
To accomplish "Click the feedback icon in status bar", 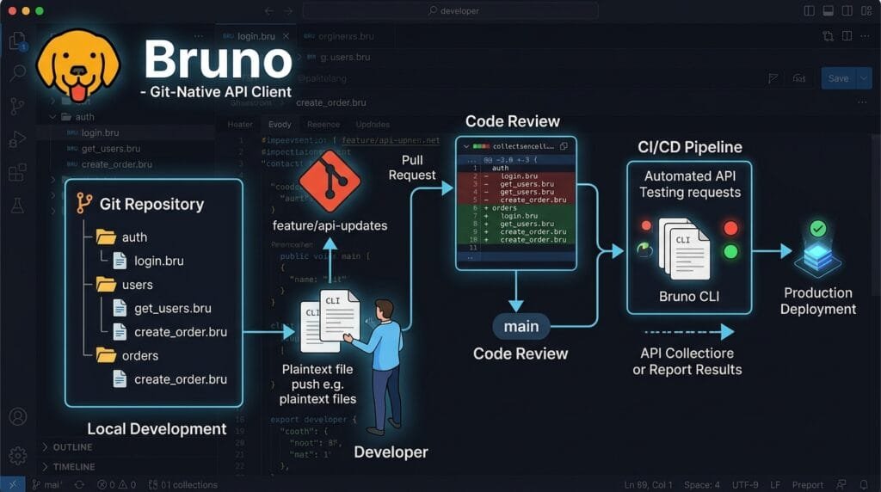I will (841, 484).
